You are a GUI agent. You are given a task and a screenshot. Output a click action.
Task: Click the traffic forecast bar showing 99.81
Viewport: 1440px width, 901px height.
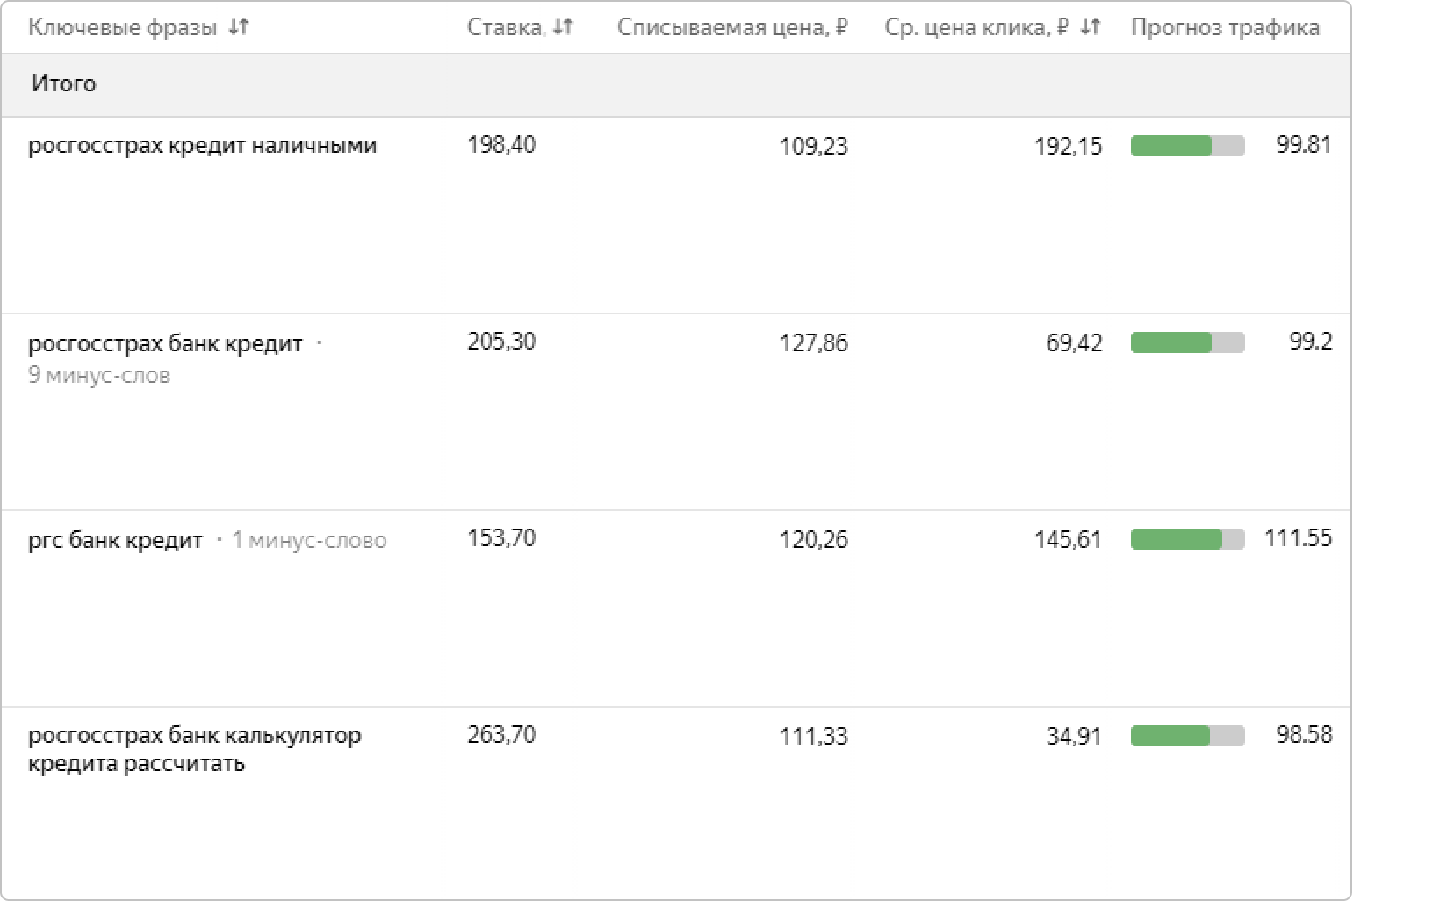(1187, 146)
